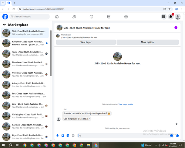
Task: Click the listing thumbnail in chat header
Action: [x=60, y=28]
